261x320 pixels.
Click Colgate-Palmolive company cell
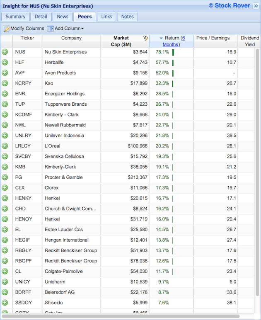point(71,271)
